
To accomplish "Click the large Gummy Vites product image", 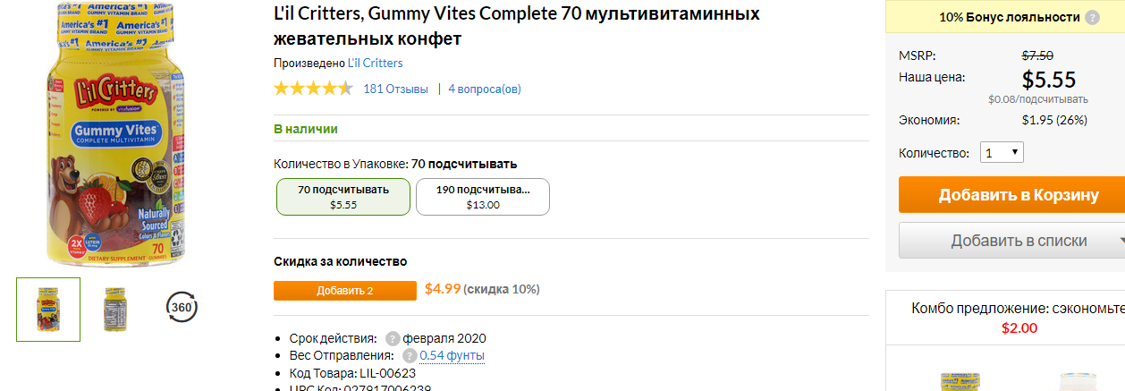I will click(x=114, y=134).
